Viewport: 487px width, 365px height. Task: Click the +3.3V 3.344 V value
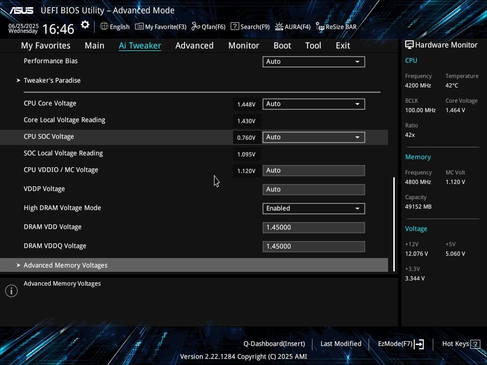point(415,279)
